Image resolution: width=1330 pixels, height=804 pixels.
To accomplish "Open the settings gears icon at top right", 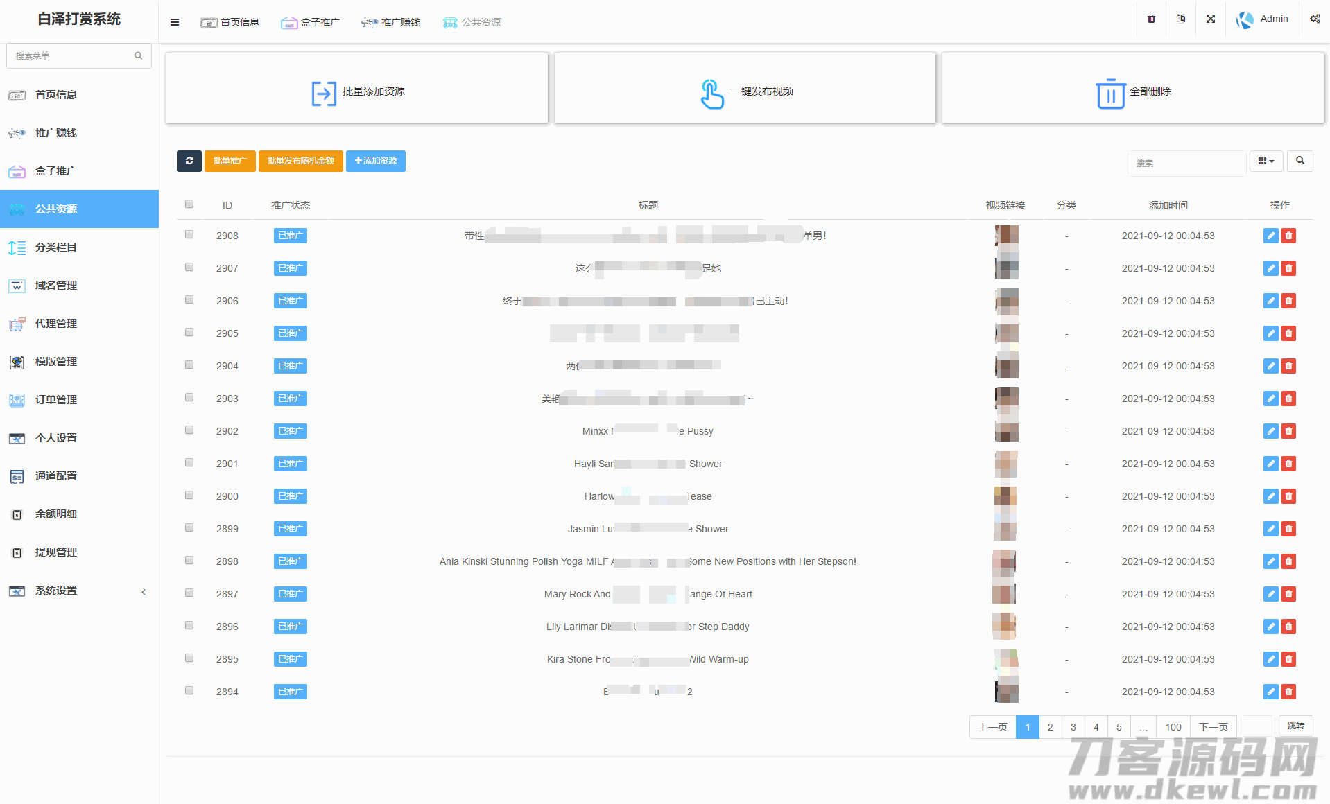I will tap(1315, 19).
